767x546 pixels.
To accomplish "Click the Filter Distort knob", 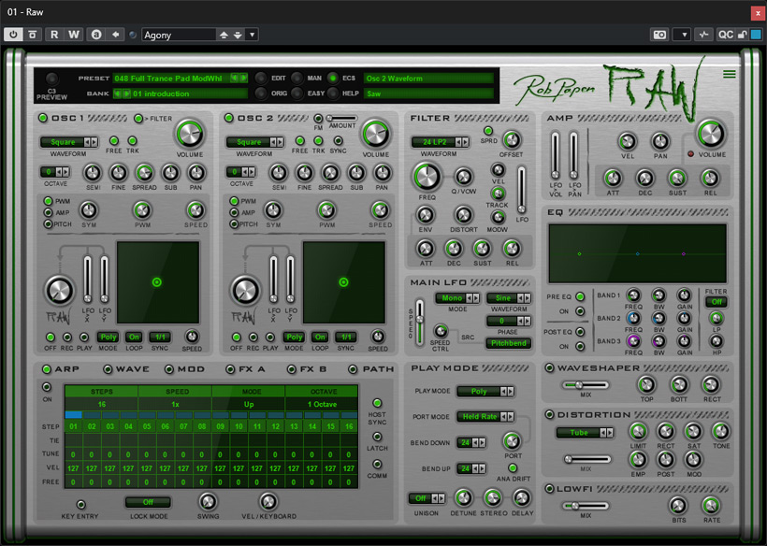I will point(463,215).
